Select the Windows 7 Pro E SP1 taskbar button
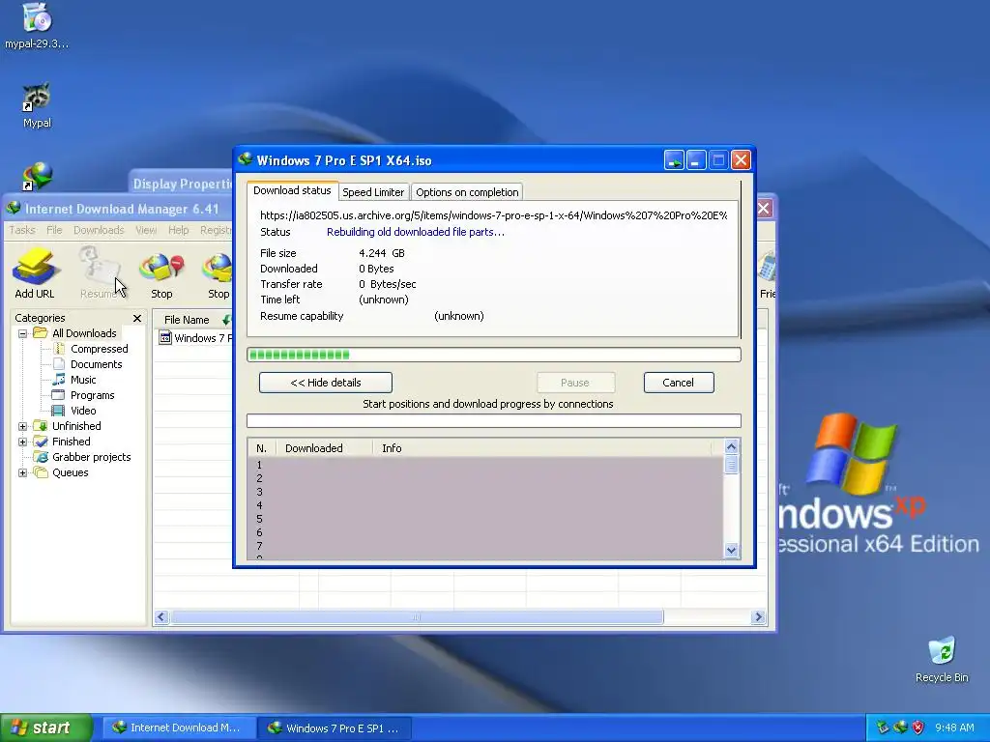This screenshot has width=990, height=742. [335, 728]
